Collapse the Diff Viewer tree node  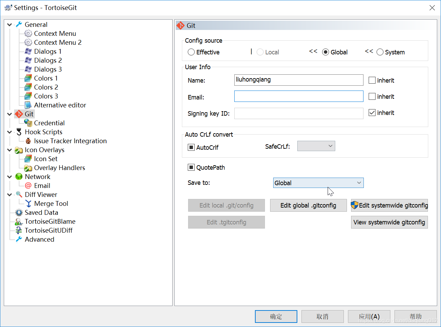click(x=9, y=194)
